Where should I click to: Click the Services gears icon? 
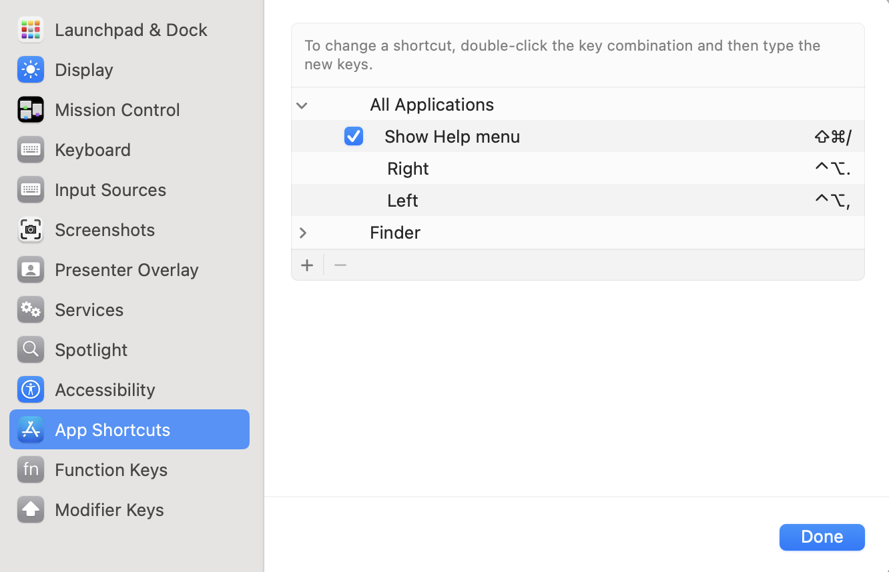pos(31,309)
